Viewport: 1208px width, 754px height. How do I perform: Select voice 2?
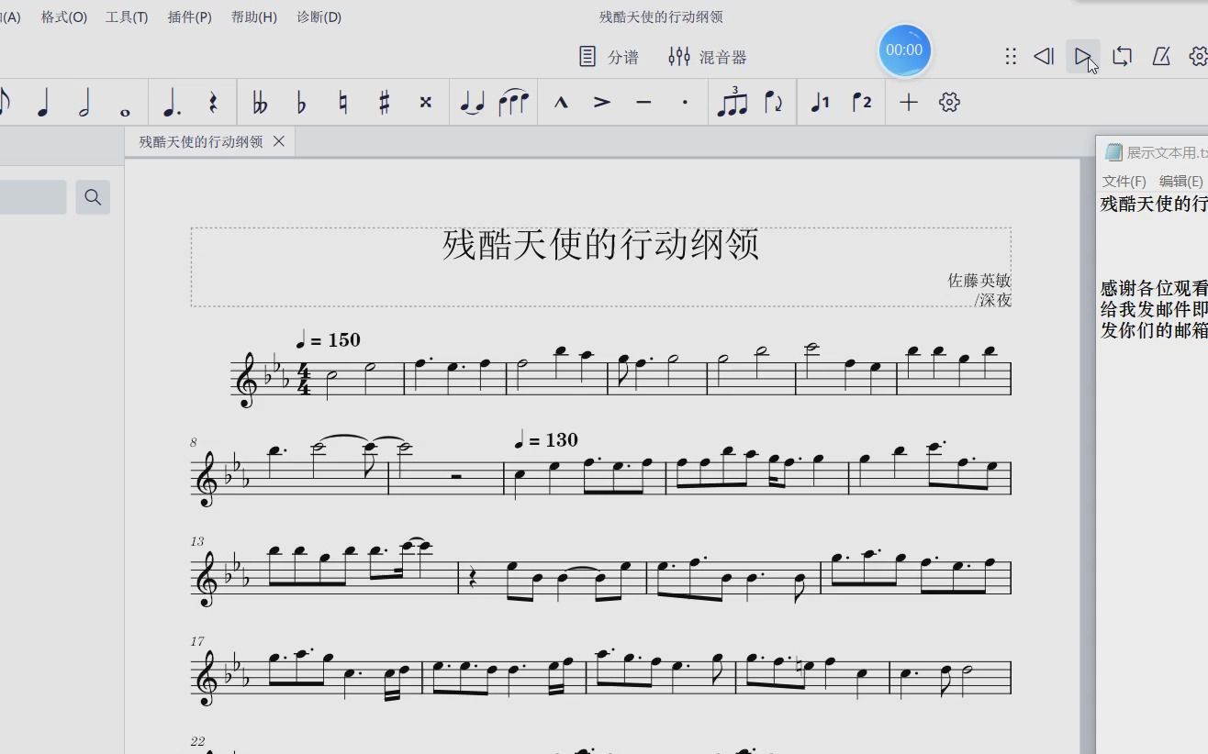click(862, 103)
